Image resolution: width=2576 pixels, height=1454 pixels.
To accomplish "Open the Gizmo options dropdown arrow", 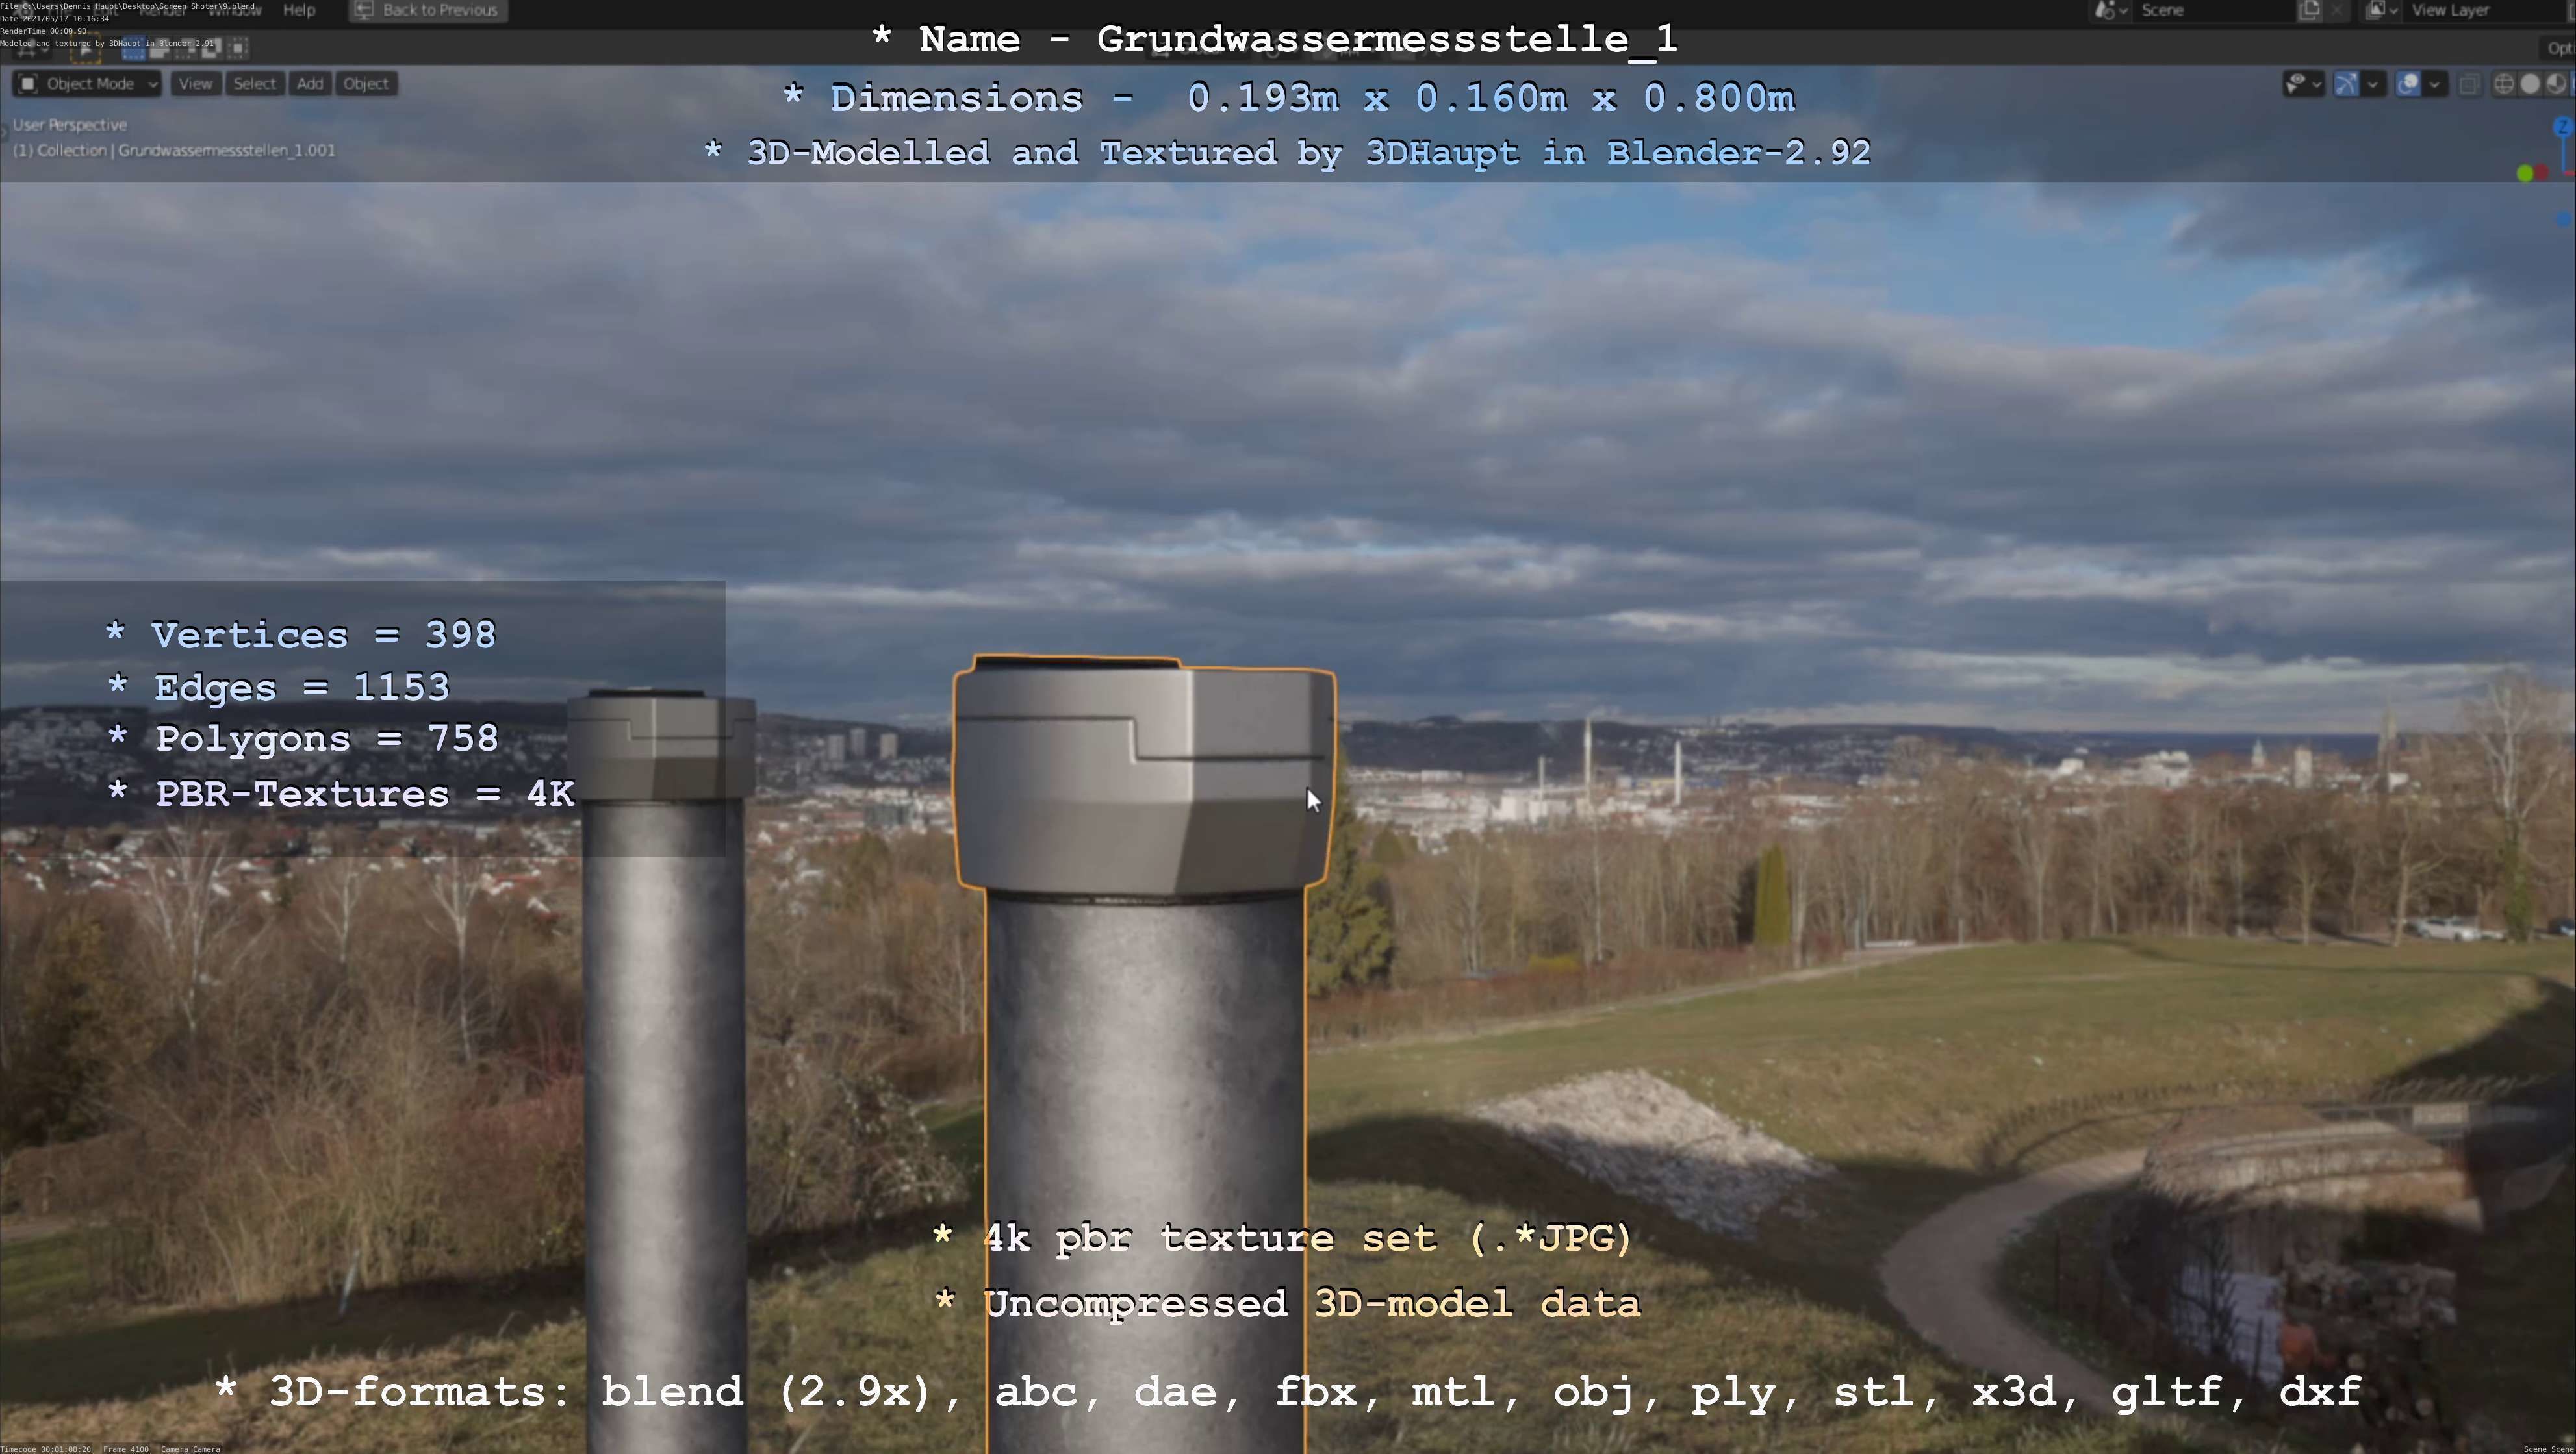I will point(2373,84).
